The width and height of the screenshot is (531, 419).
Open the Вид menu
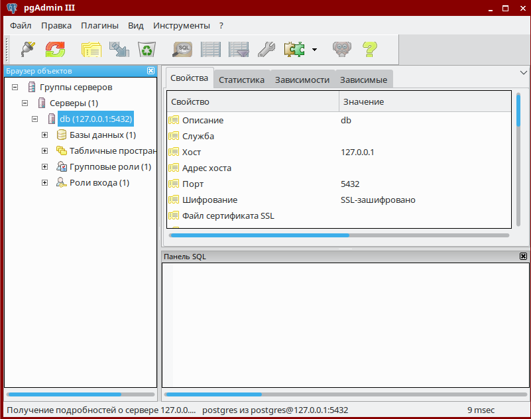pyautogui.click(x=136, y=26)
